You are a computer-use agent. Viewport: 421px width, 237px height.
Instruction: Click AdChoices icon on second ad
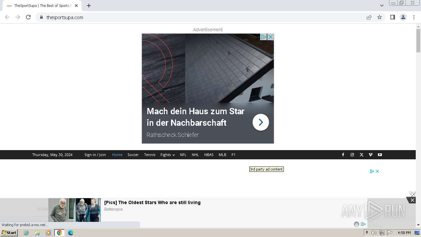coord(372,171)
